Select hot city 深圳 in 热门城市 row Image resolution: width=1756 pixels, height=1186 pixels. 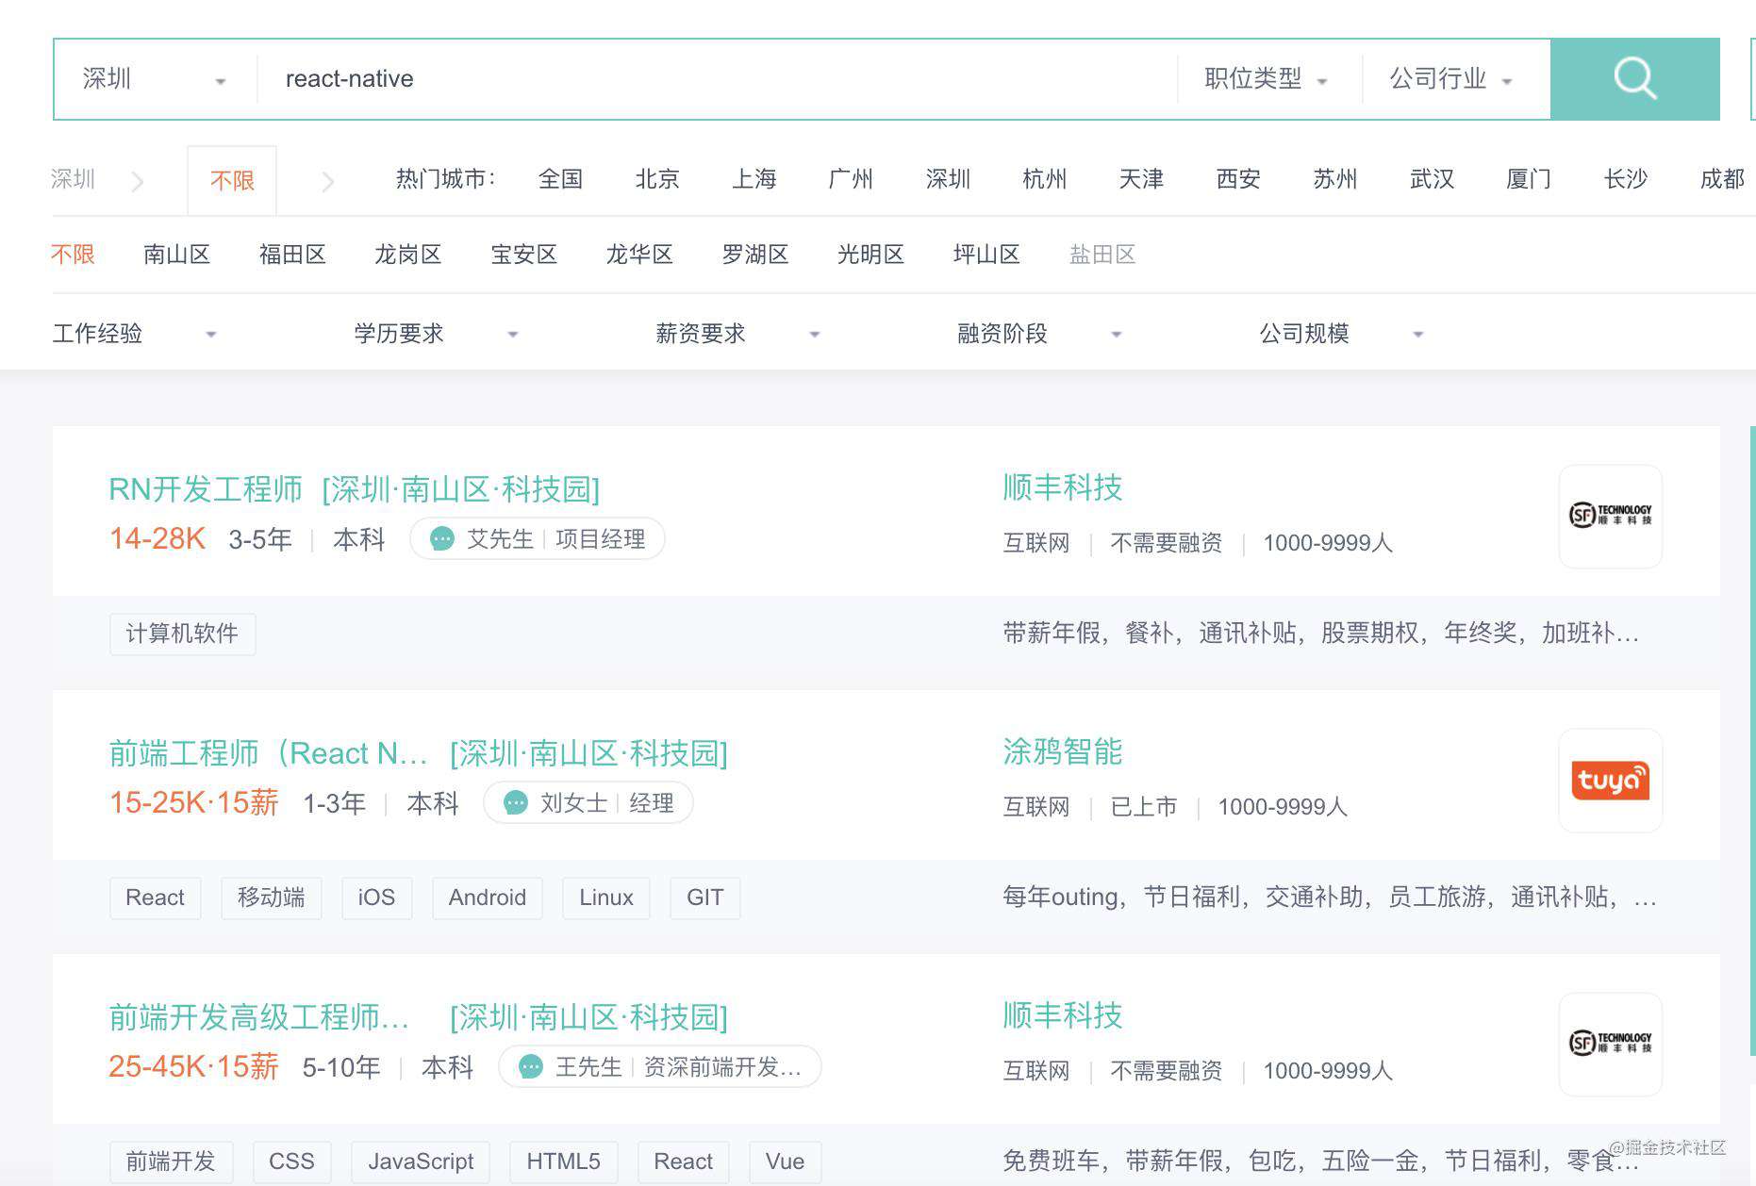coord(948,179)
